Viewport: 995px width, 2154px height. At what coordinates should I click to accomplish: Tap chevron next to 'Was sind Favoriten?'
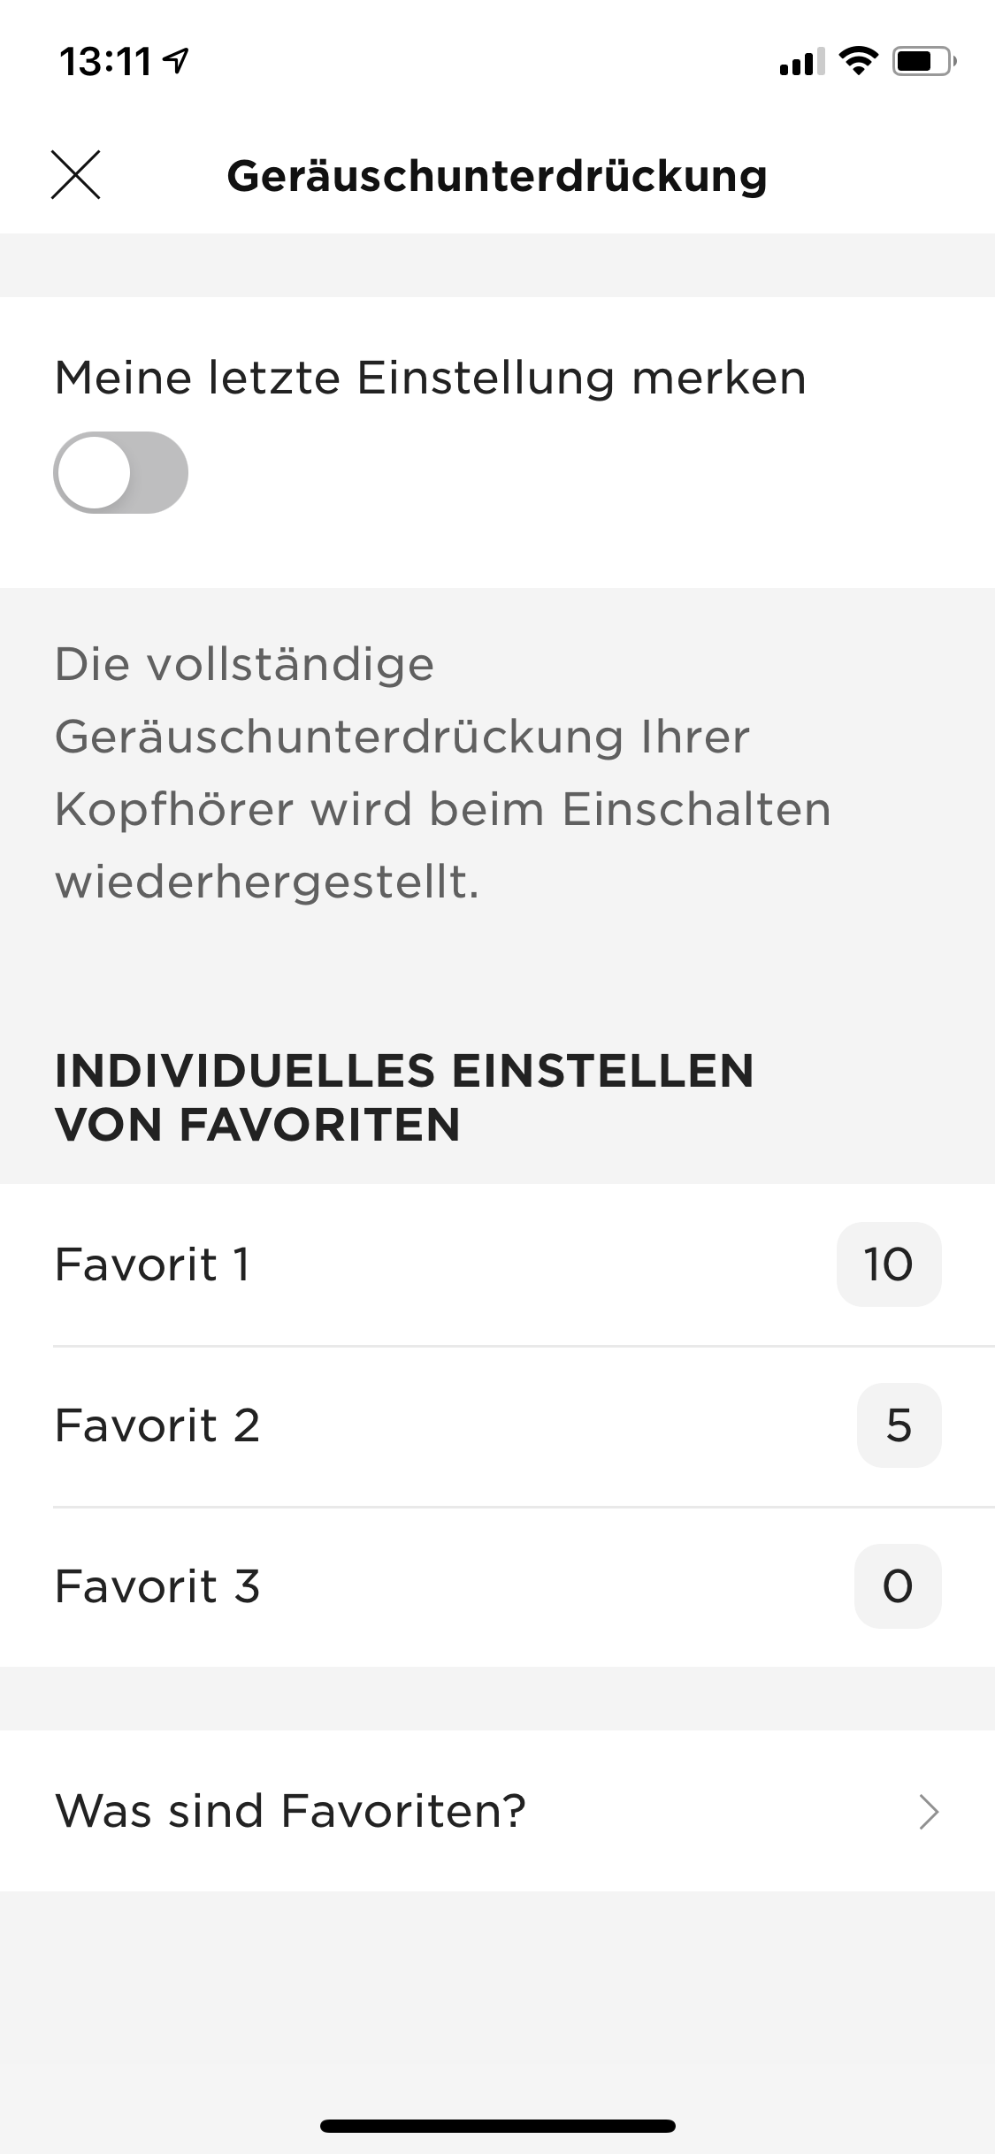(x=928, y=1812)
